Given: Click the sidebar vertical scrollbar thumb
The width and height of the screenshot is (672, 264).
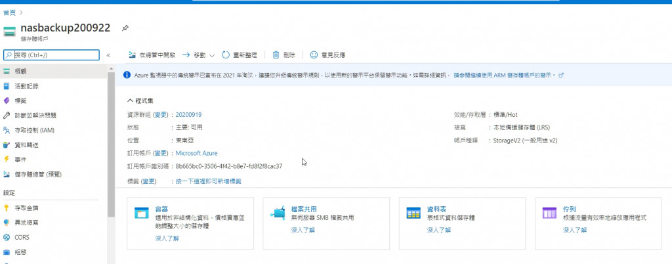Looking at the screenshot, I should [x=112, y=144].
